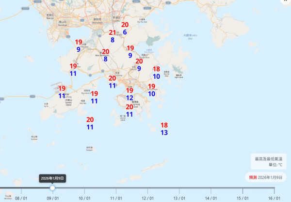Click the red 19 near Tai Po

point(130,48)
